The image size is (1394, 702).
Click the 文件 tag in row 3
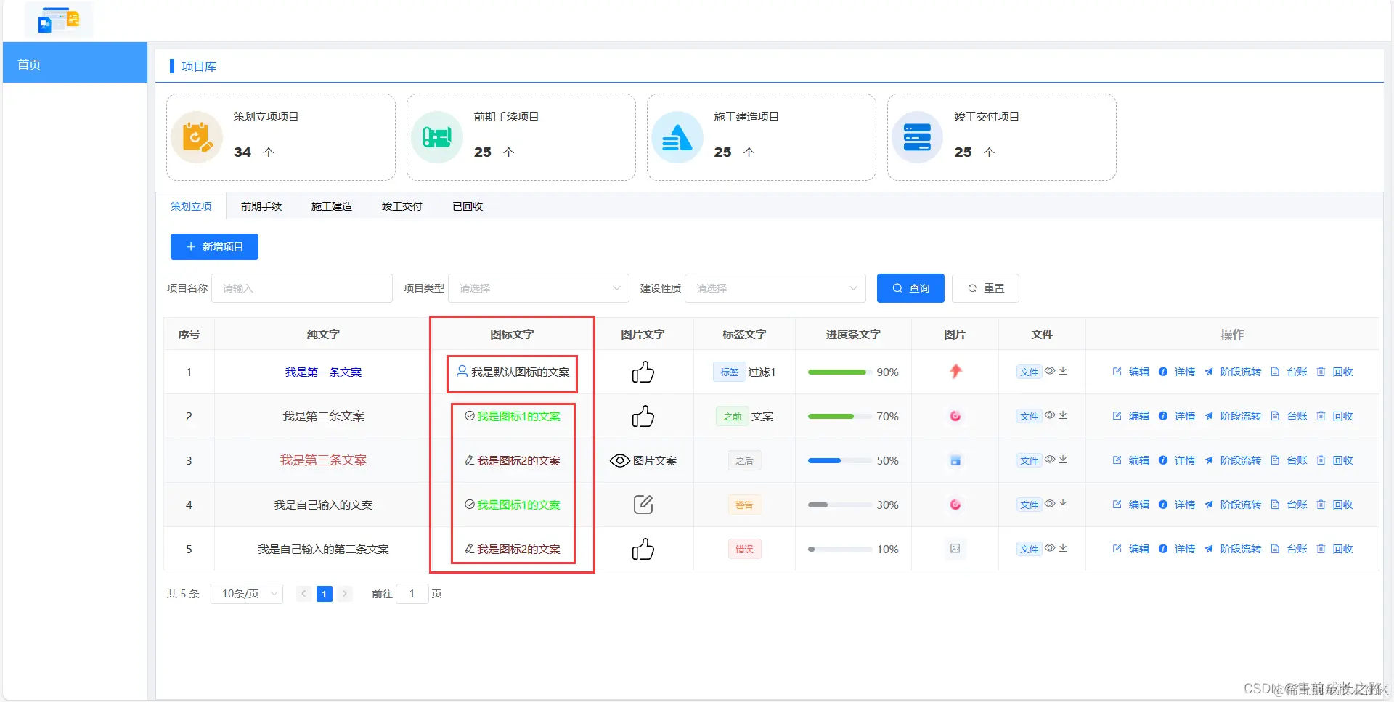pos(1029,460)
